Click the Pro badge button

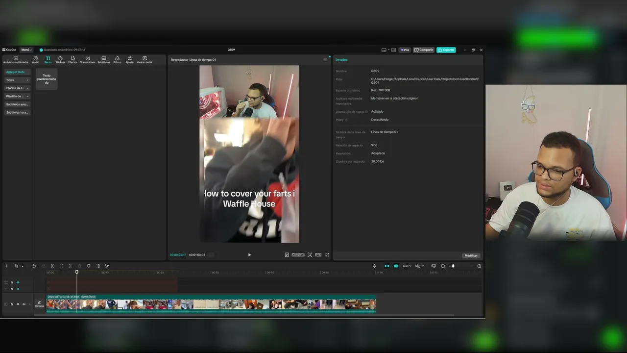[405, 50]
